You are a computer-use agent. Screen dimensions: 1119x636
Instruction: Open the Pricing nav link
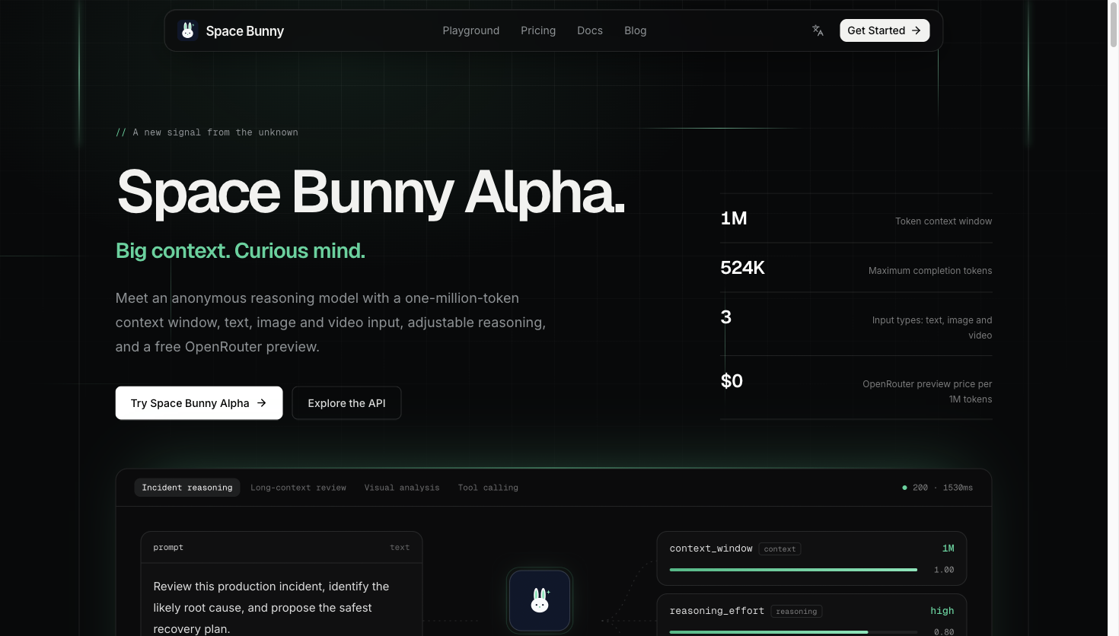point(538,30)
